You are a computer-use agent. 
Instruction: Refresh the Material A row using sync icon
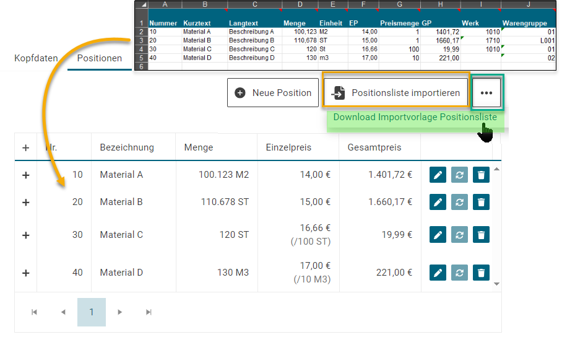click(x=459, y=175)
